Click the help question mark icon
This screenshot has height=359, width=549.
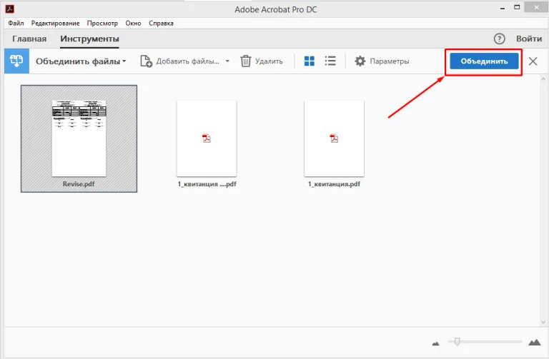(499, 39)
